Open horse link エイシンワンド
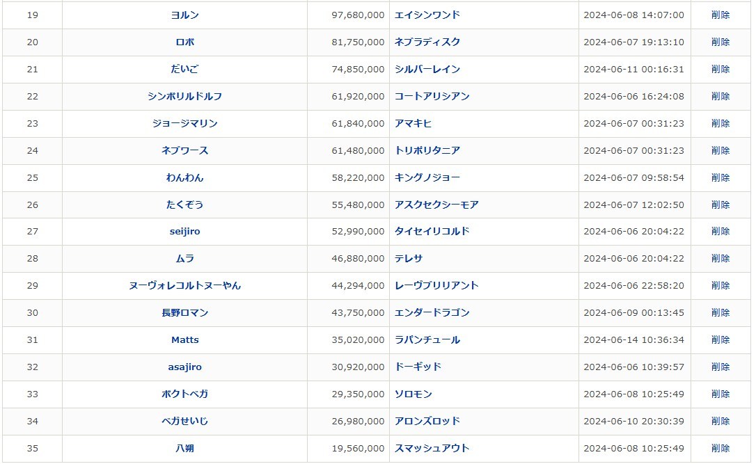 pos(427,15)
